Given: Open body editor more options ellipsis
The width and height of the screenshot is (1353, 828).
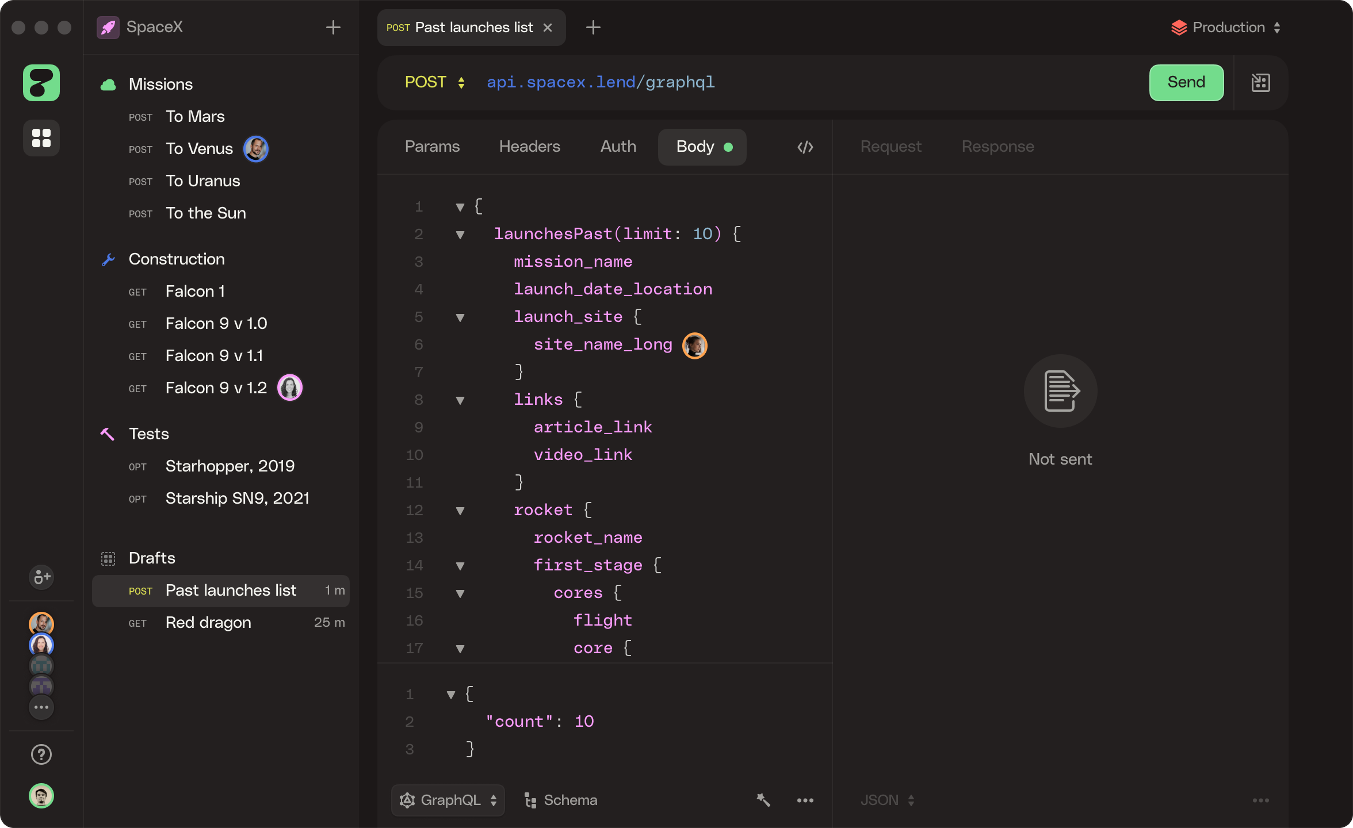Looking at the screenshot, I should point(805,800).
